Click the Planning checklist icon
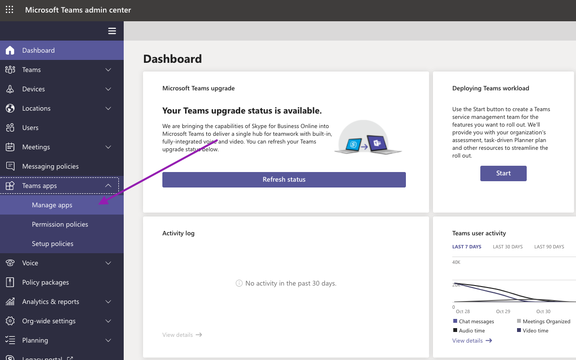 tap(10, 340)
